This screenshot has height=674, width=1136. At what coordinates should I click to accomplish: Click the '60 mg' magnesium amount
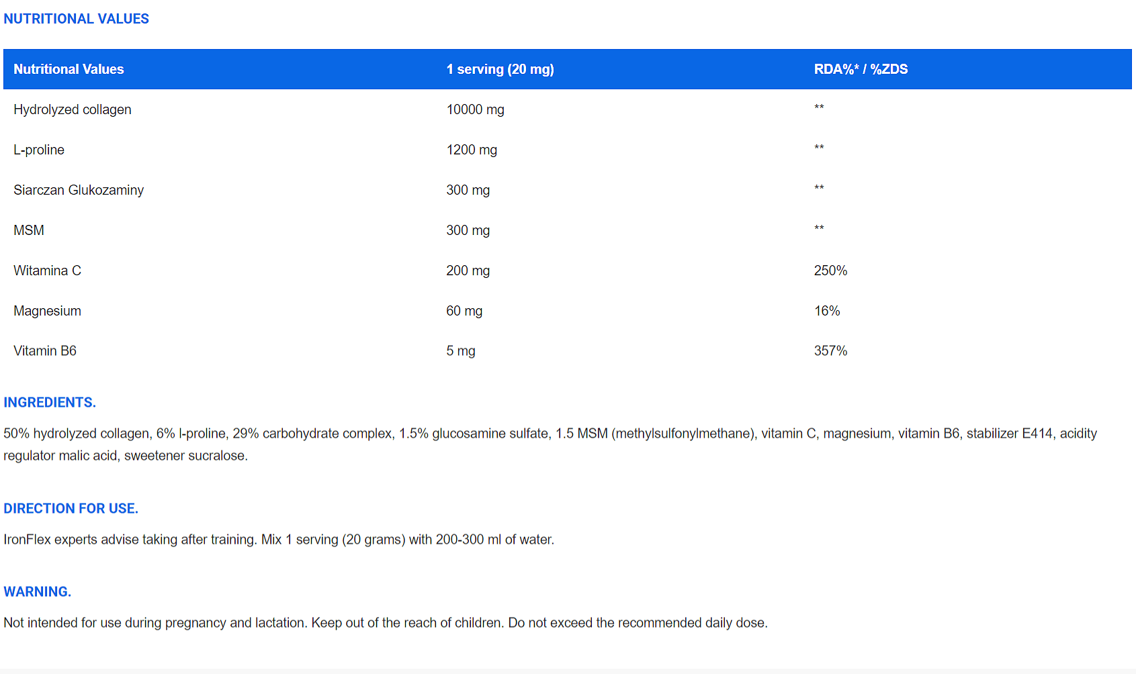point(464,311)
